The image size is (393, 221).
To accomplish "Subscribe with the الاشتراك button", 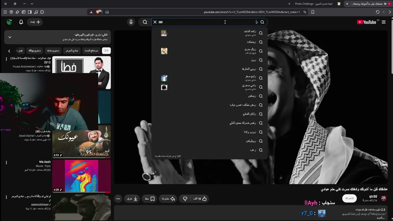I will 349,198.
